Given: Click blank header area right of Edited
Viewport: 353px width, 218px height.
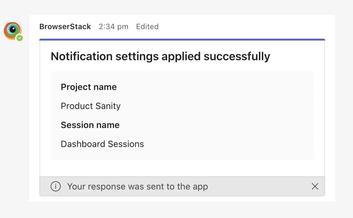Looking at the screenshot, I should [x=247, y=27].
